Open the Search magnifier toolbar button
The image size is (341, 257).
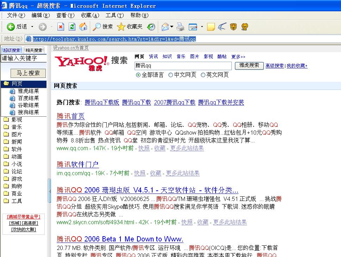click(x=103, y=27)
